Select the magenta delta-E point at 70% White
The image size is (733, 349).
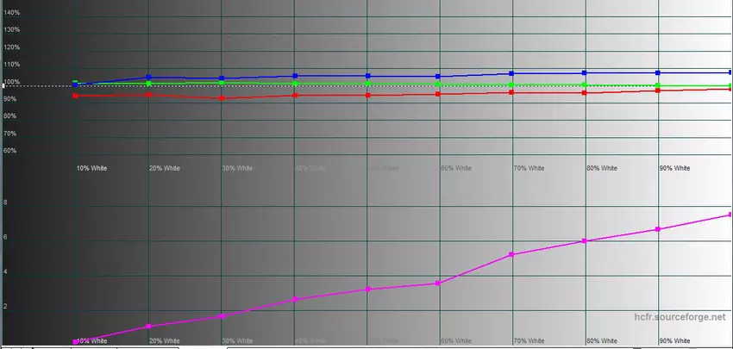point(512,255)
